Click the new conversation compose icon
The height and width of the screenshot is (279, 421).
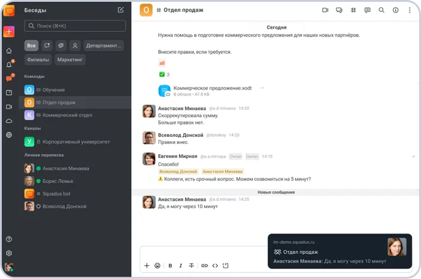click(121, 10)
